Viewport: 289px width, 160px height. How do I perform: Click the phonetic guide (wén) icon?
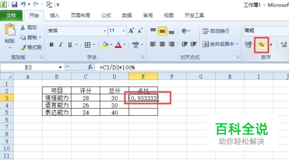coord(136,45)
